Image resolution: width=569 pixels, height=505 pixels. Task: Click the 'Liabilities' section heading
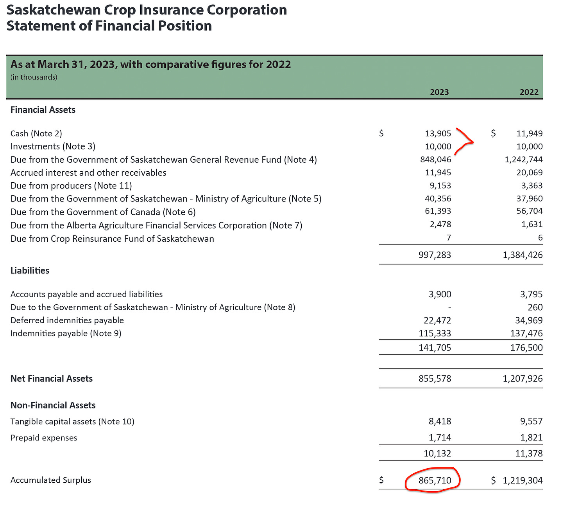click(30, 271)
